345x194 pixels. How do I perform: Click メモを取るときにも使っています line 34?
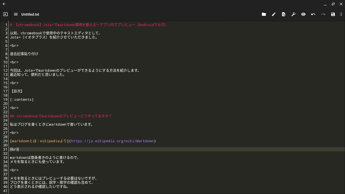pos(37,162)
